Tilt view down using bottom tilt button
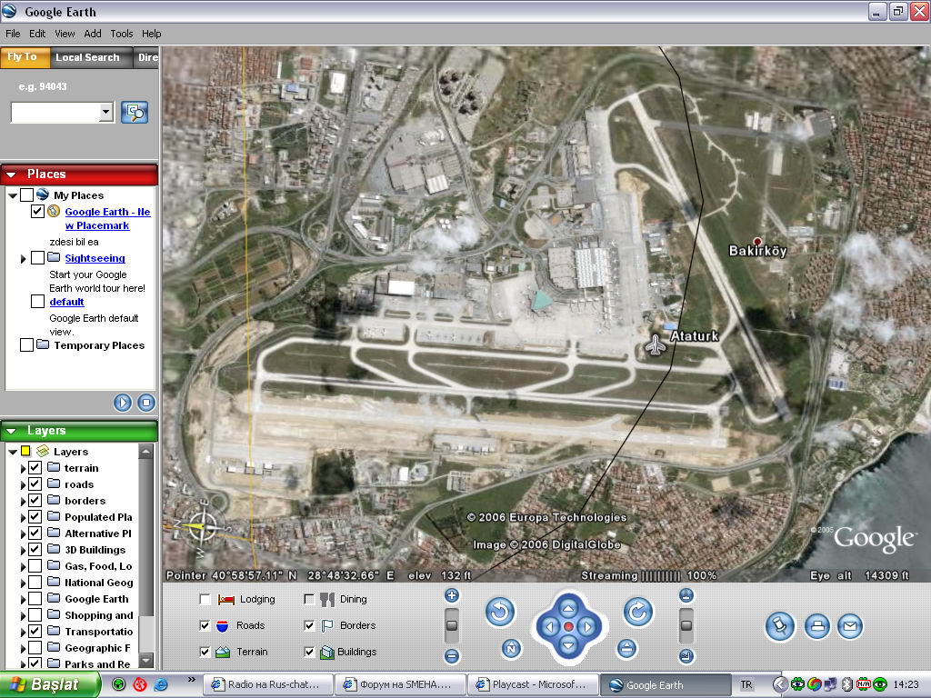 click(x=686, y=656)
